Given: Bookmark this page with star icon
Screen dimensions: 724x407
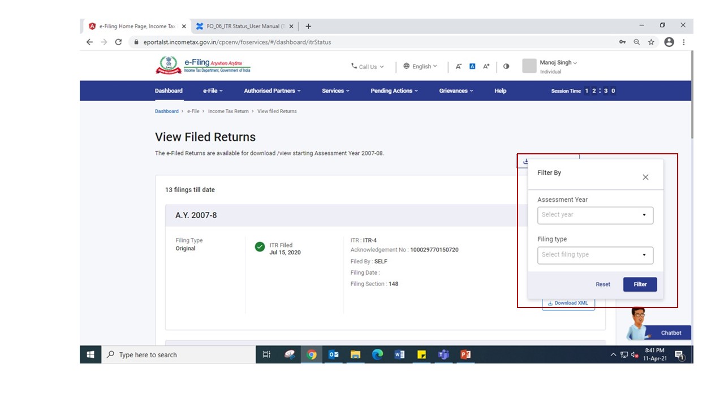Looking at the screenshot, I should tap(651, 42).
